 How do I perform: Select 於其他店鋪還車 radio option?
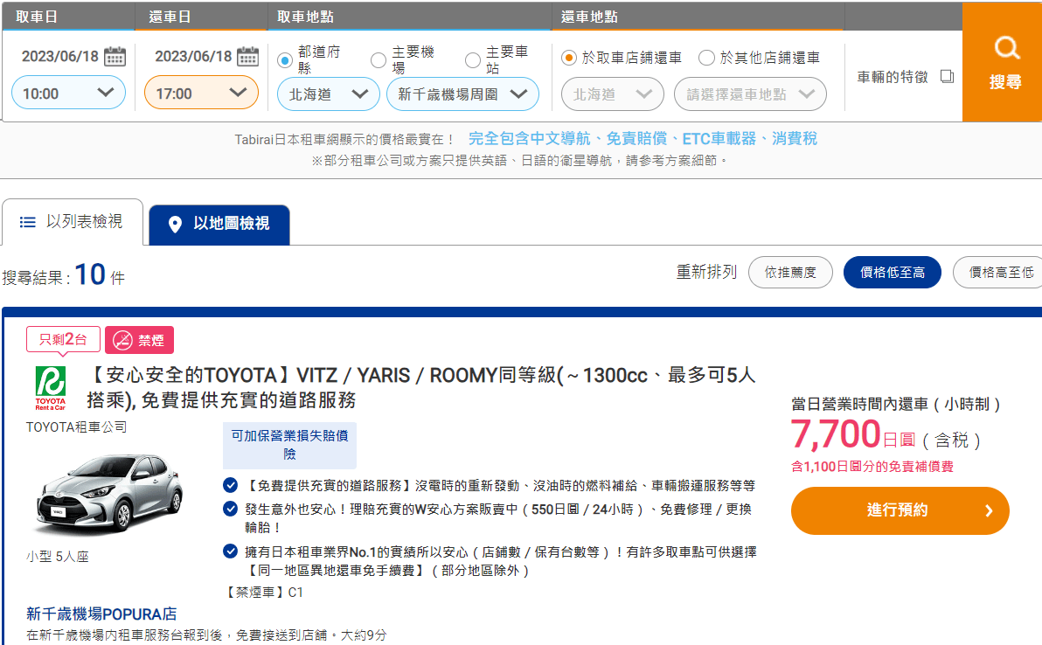point(706,58)
